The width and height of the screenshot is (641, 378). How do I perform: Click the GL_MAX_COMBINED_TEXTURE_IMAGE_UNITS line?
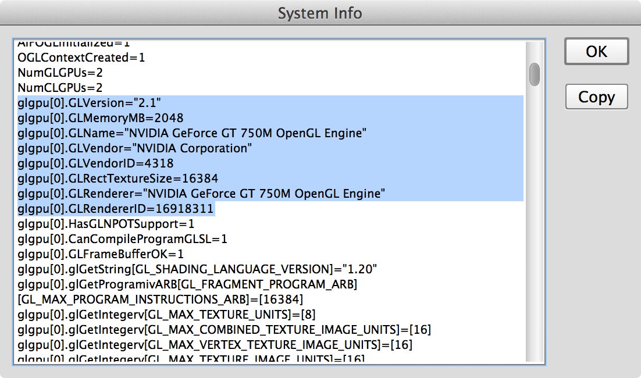tap(224, 330)
